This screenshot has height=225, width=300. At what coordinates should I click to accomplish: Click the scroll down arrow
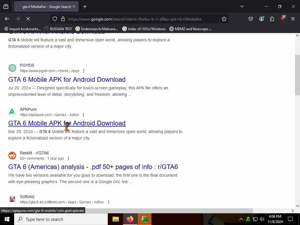click(x=297, y=206)
